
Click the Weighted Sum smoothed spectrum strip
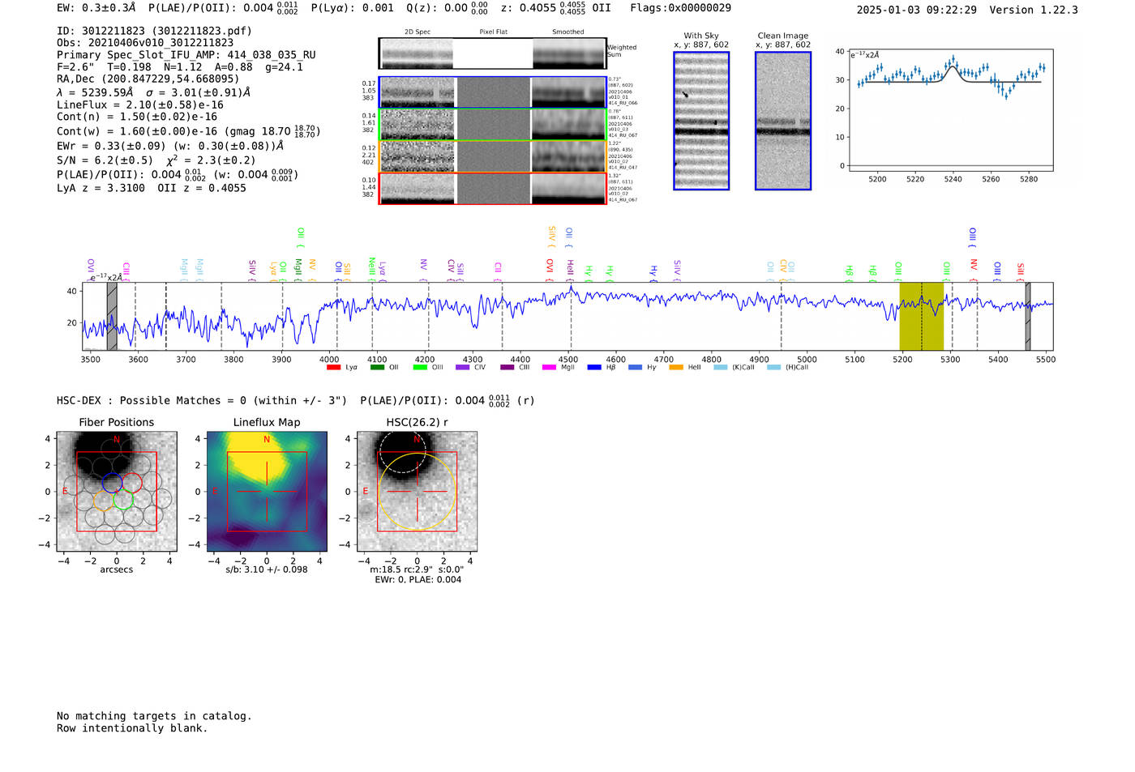tap(568, 54)
